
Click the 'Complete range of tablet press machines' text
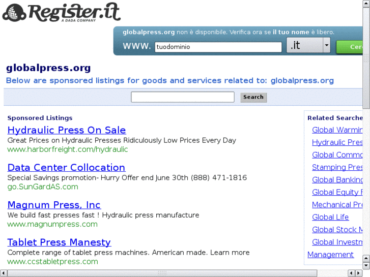point(129,253)
